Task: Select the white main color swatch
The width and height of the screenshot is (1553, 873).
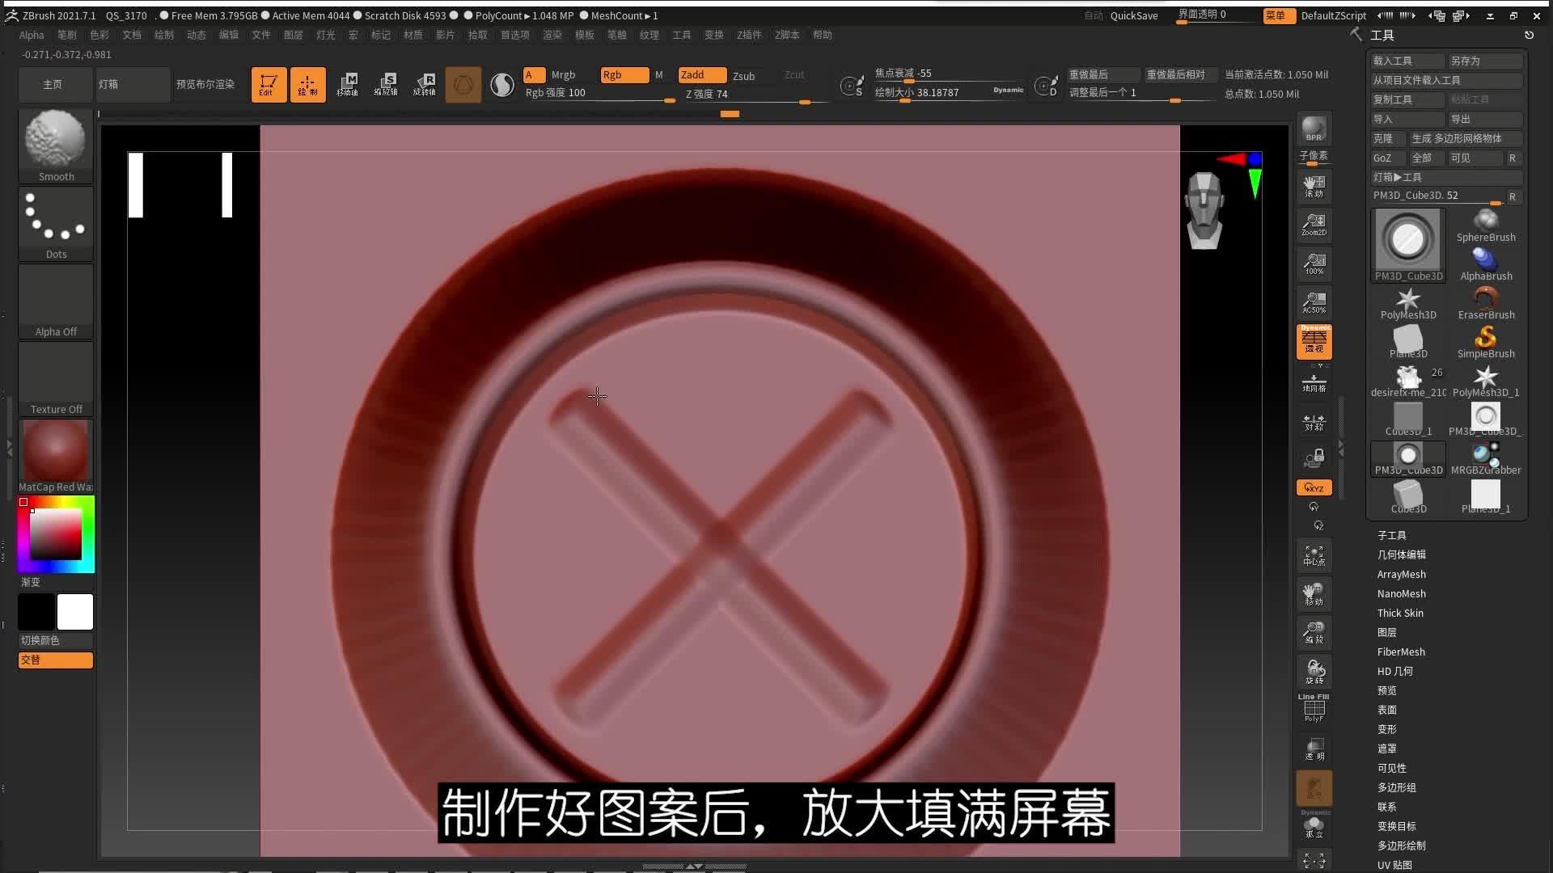Action: tap(75, 612)
